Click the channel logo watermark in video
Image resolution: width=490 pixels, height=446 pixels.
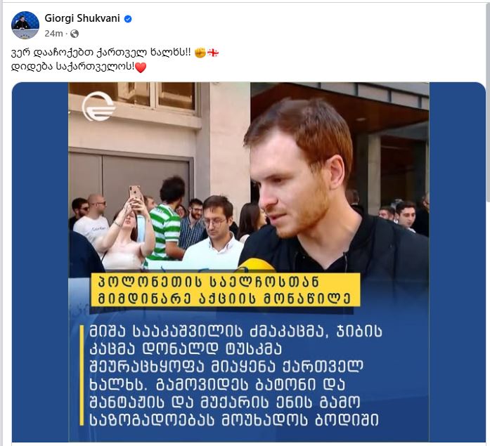click(98, 106)
